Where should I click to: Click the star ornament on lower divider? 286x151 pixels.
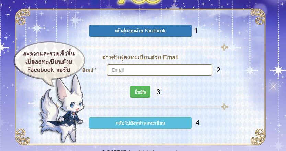point(225,107)
